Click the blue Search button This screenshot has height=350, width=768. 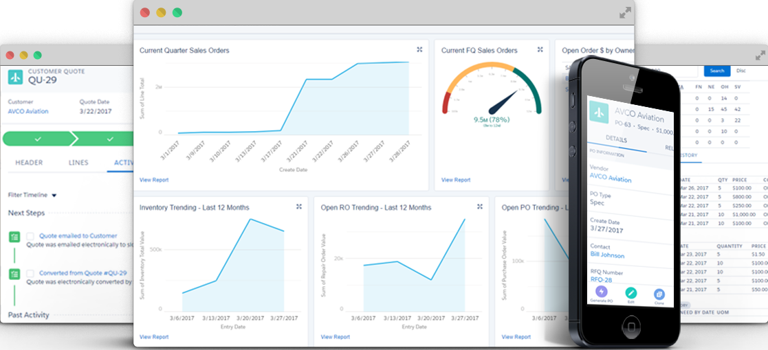717,71
